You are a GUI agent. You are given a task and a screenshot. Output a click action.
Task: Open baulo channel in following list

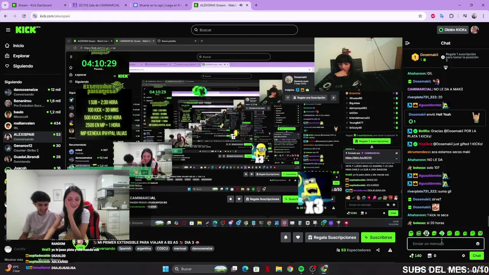click(32, 114)
